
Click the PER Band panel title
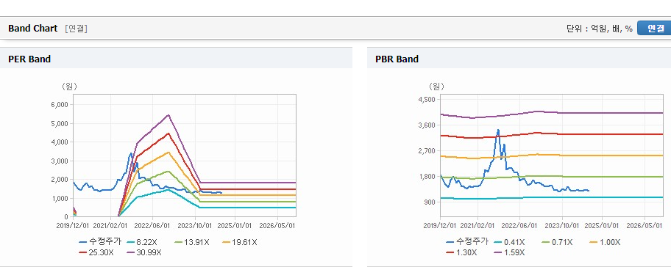click(29, 59)
